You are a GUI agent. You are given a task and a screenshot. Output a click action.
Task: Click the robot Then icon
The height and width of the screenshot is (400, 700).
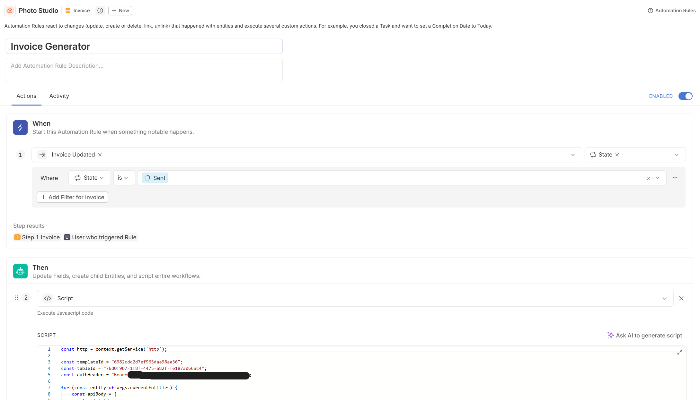coord(20,271)
